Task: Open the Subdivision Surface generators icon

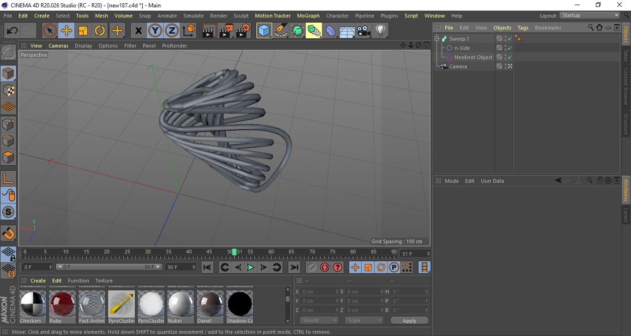Action: [297, 31]
